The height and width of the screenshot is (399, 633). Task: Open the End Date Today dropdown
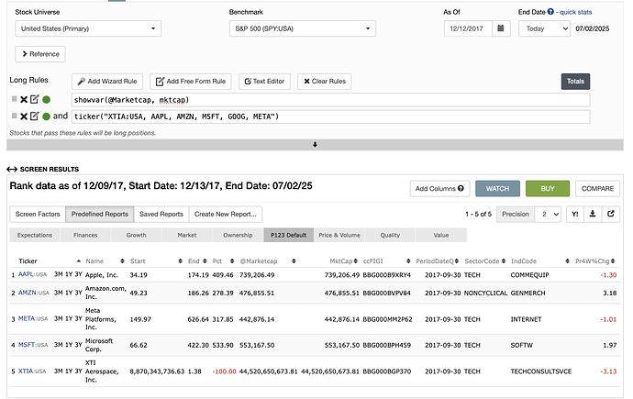544,28
